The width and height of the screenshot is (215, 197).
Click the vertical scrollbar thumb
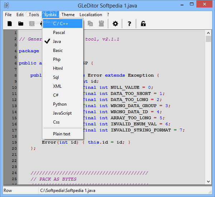[x=208, y=39]
